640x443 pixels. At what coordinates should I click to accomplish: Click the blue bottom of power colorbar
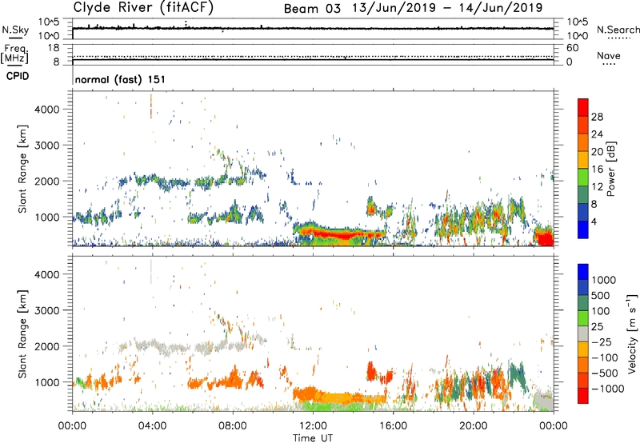click(x=583, y=229)
